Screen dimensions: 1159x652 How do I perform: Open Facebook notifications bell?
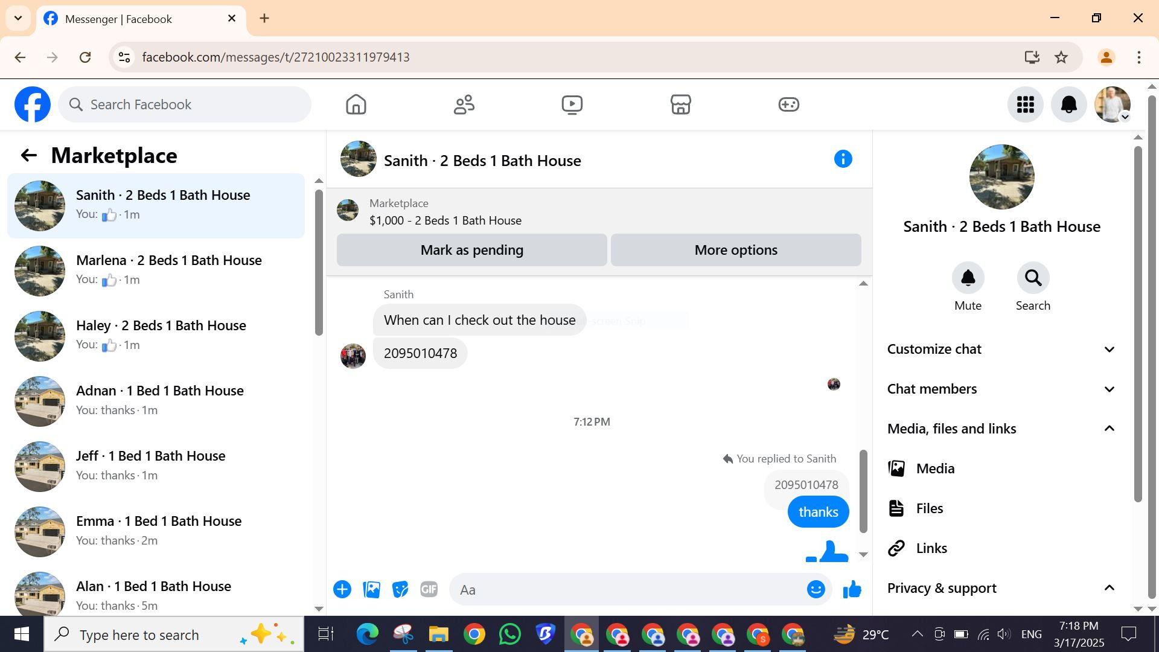(1069, 104)
